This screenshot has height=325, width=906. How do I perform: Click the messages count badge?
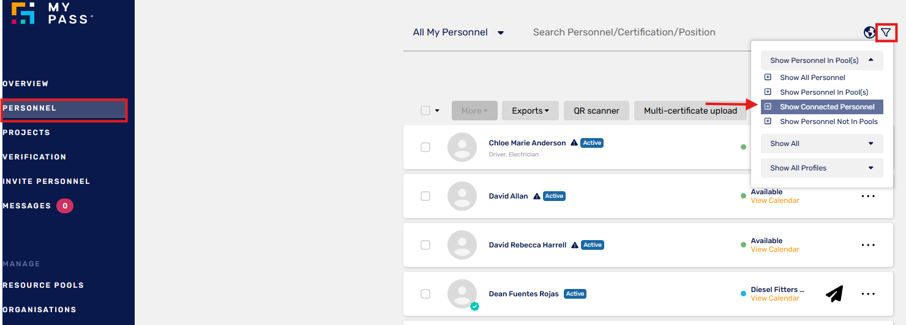click(x=65, y=206)
